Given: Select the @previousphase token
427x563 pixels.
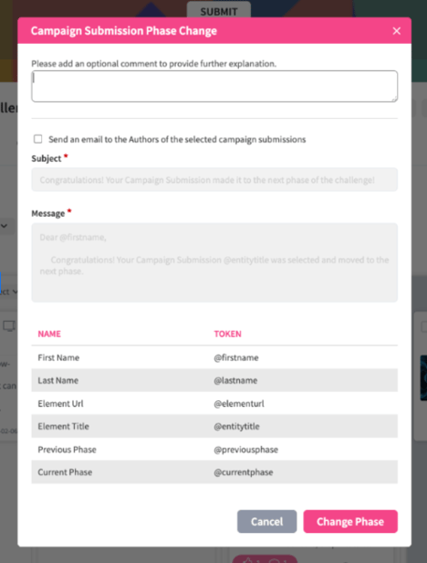Looking at the screenshot, I should [x=246, y=450].
